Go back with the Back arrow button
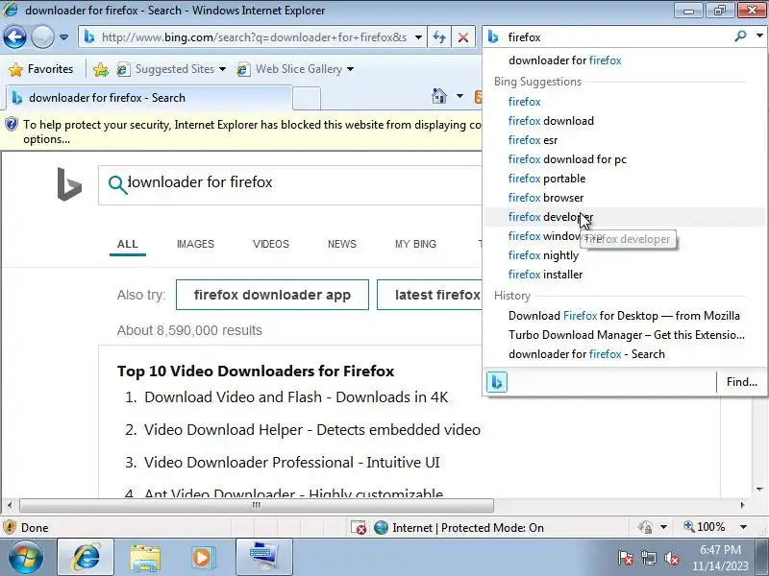769x576 pixels. 14,36
